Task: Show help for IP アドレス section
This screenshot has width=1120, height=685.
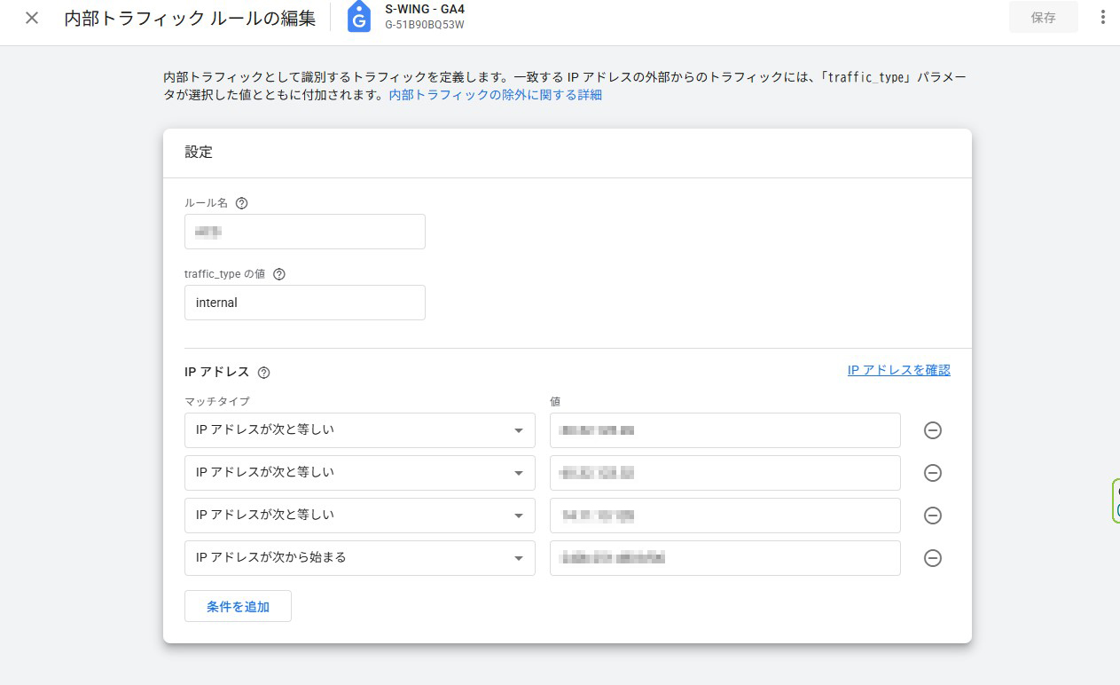Action: coord(263,373)
